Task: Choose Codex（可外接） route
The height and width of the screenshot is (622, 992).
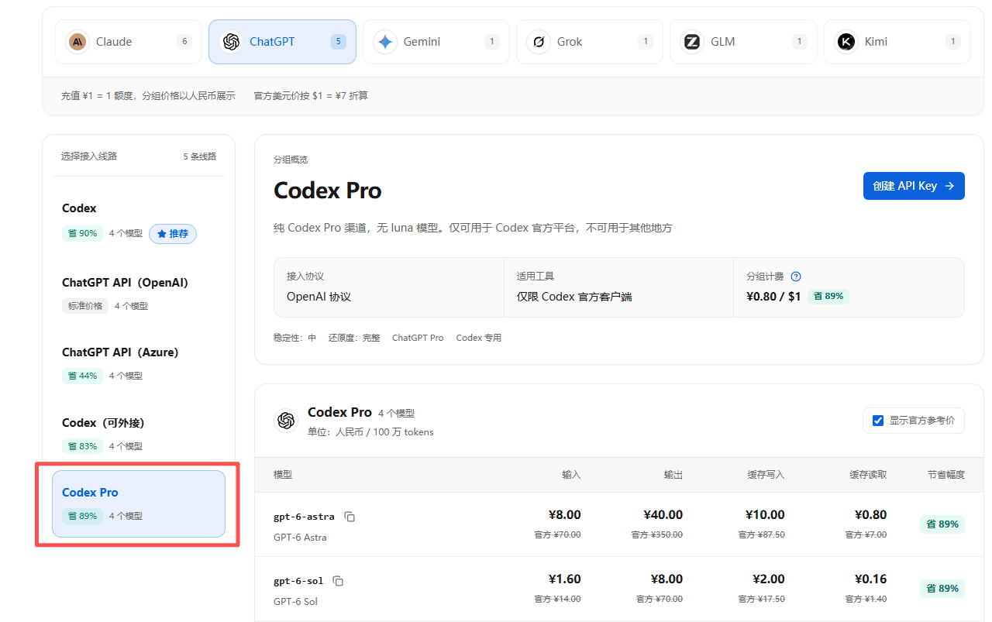Action: (139, 434)
